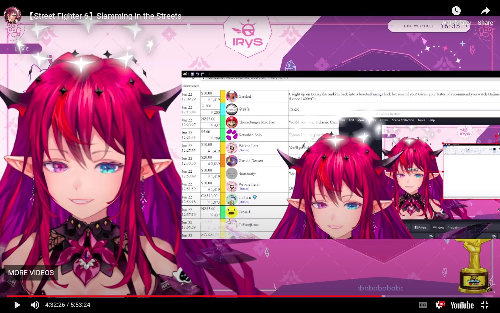Share this video

point(485,16)
